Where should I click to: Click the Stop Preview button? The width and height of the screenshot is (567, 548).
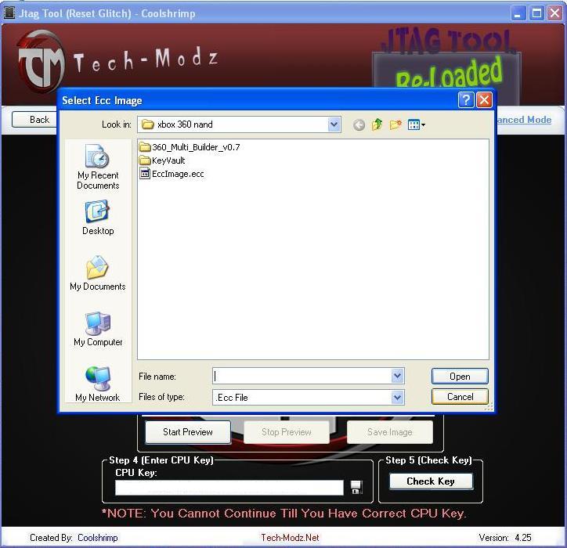point(286,432)
